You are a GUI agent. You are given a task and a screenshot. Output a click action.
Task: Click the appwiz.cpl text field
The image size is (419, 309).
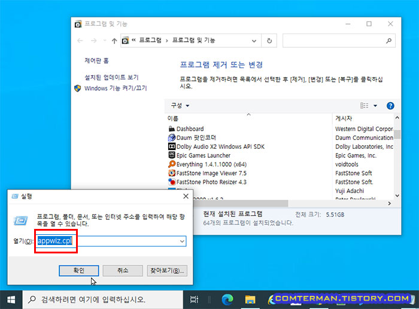[x=111, y=241]
